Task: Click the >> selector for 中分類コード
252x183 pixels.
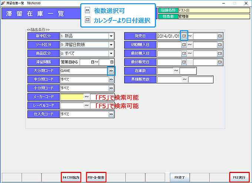Action: click(111, 80)
